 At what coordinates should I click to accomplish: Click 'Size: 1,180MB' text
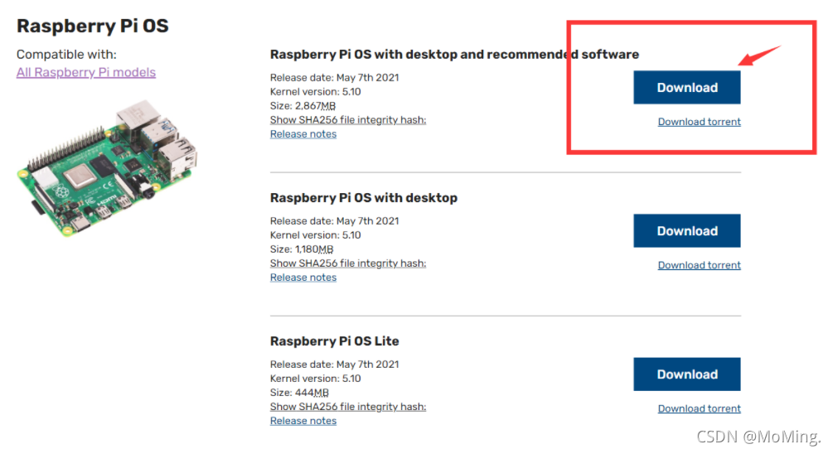(x=302, y=249)
